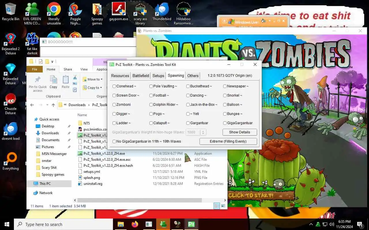Open the 'scary ass library' desktop icon
Screen dimensions: 369x230
pos(140,13)
